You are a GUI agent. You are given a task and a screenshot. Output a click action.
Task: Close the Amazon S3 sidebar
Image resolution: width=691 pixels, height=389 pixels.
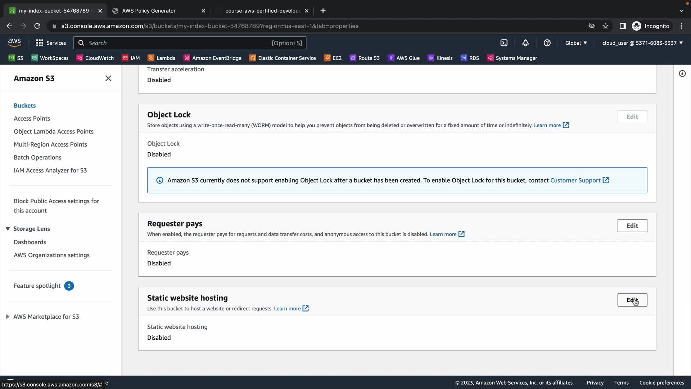(x=108, y=78)
